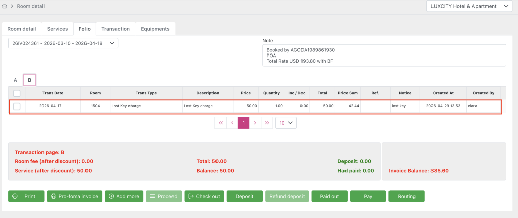Jump to last page arrow
Viewport: 518px width, 218px height.
click(267, 122)
